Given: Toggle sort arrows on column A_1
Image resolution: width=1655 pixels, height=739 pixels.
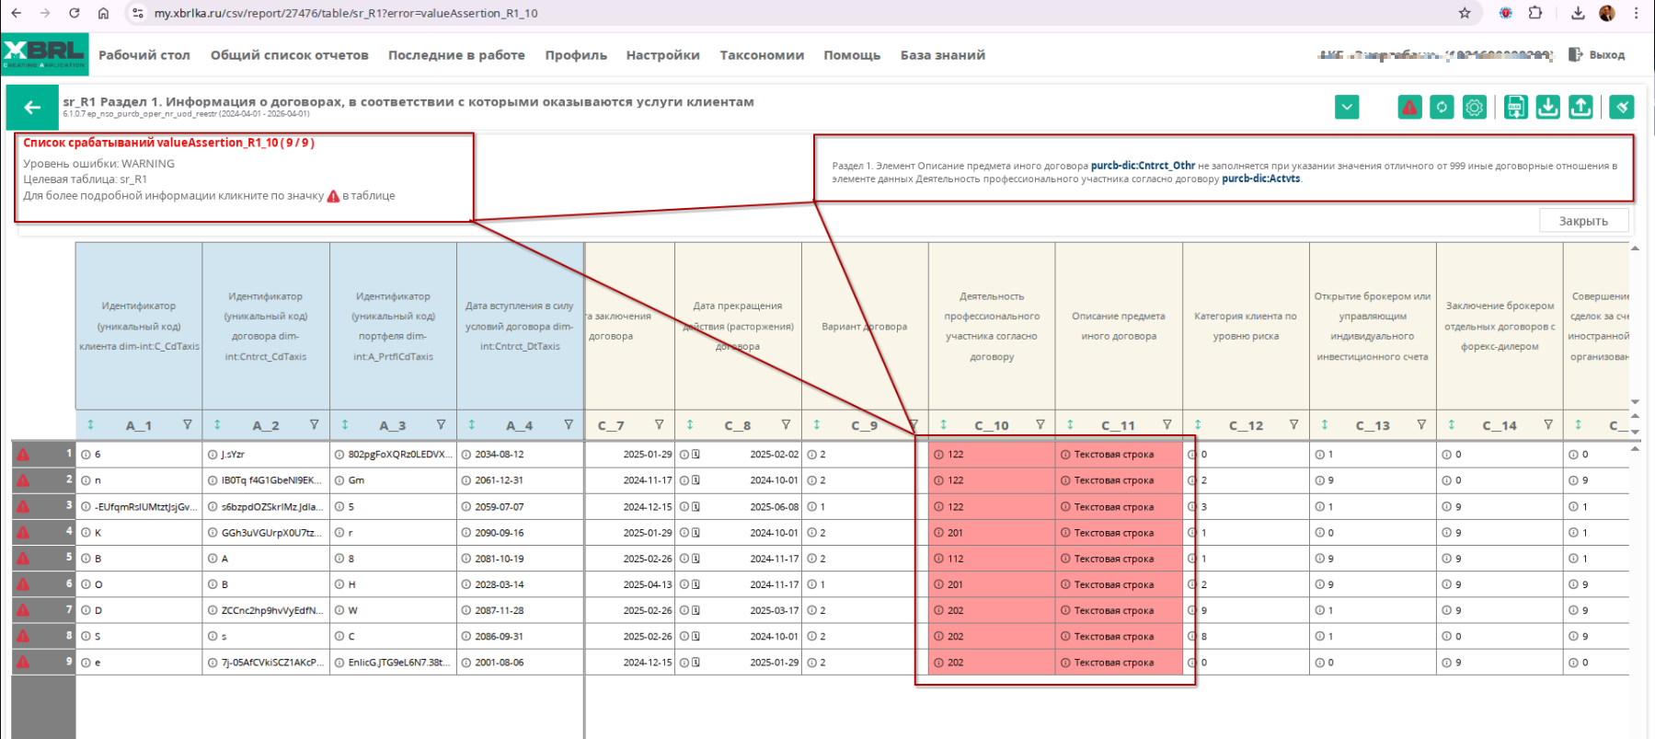Looking at the screenshot, I should pos(90,425).
